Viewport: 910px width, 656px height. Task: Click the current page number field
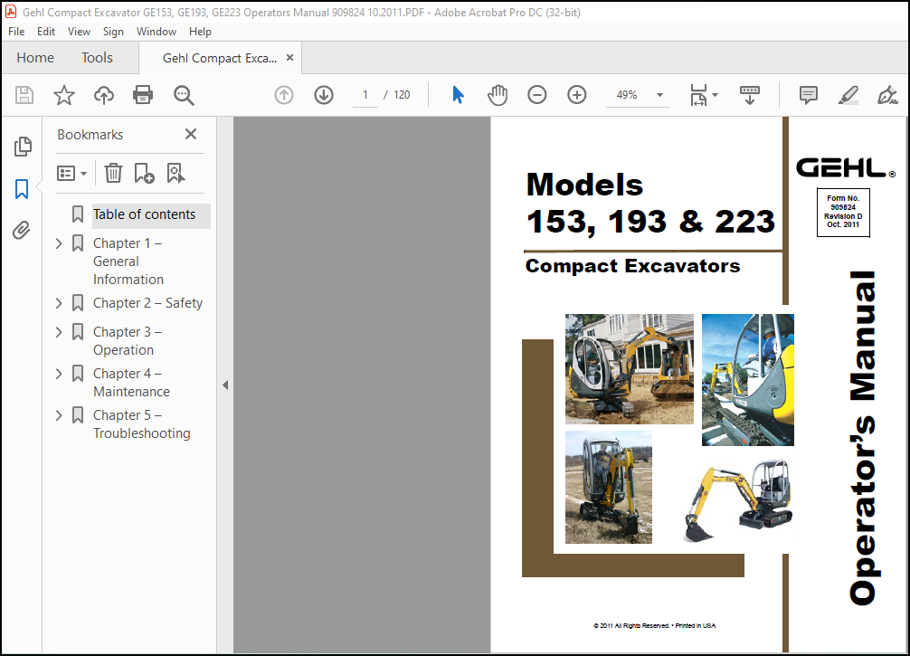pyautogui.click(x=365, y=95)
